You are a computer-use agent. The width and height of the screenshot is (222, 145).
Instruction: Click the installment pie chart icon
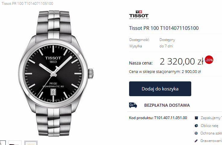tap(196, 126)
